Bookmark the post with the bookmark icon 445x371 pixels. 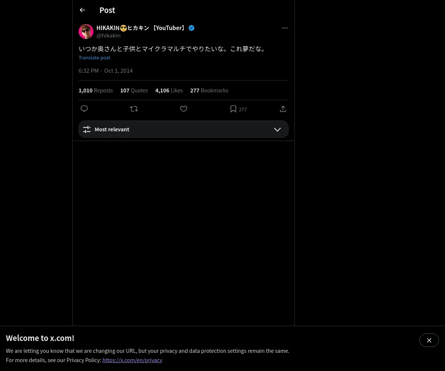[233, 109]
